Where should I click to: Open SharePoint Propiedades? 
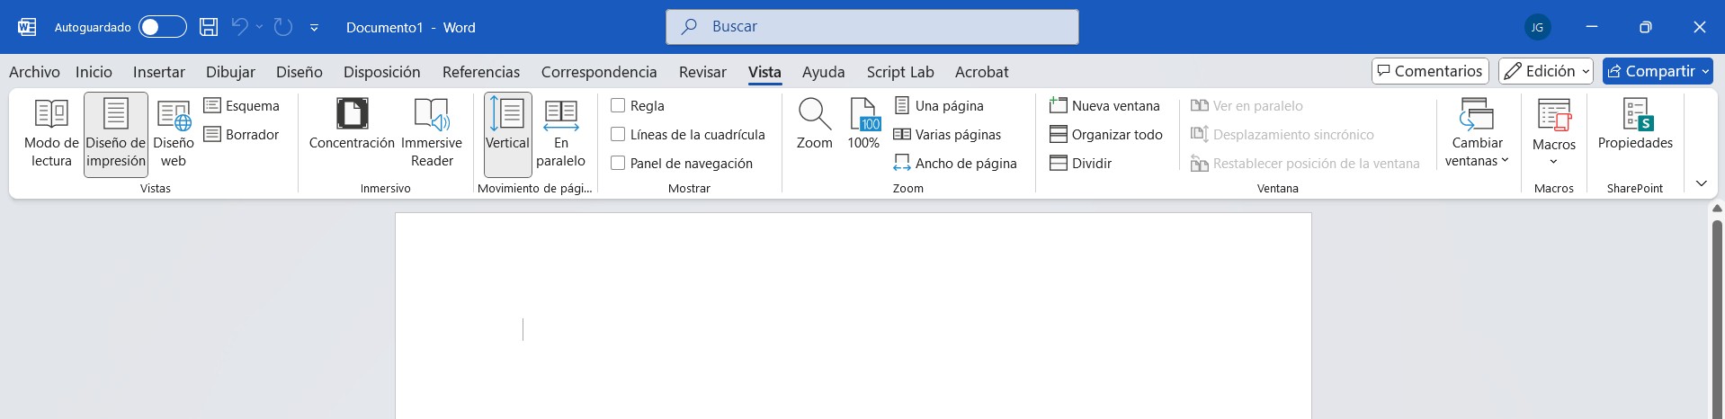(1635, 124)
